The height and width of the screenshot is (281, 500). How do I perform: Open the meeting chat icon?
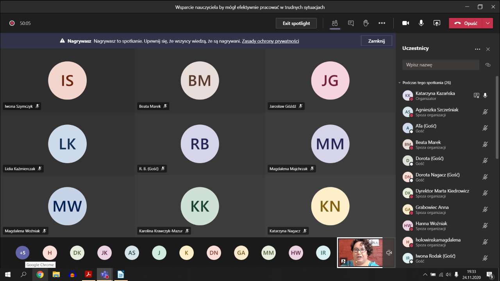[350, 23]
